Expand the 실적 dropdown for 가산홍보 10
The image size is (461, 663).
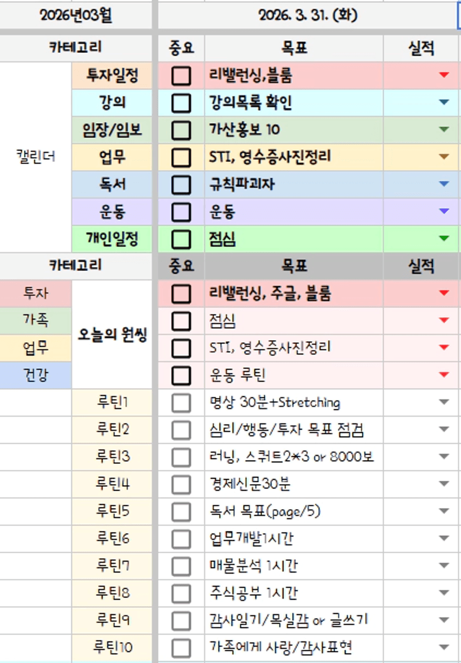point(444,129)
